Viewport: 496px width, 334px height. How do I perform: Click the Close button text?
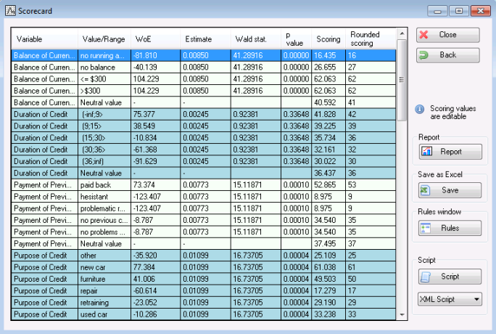[x=447, y=35]
